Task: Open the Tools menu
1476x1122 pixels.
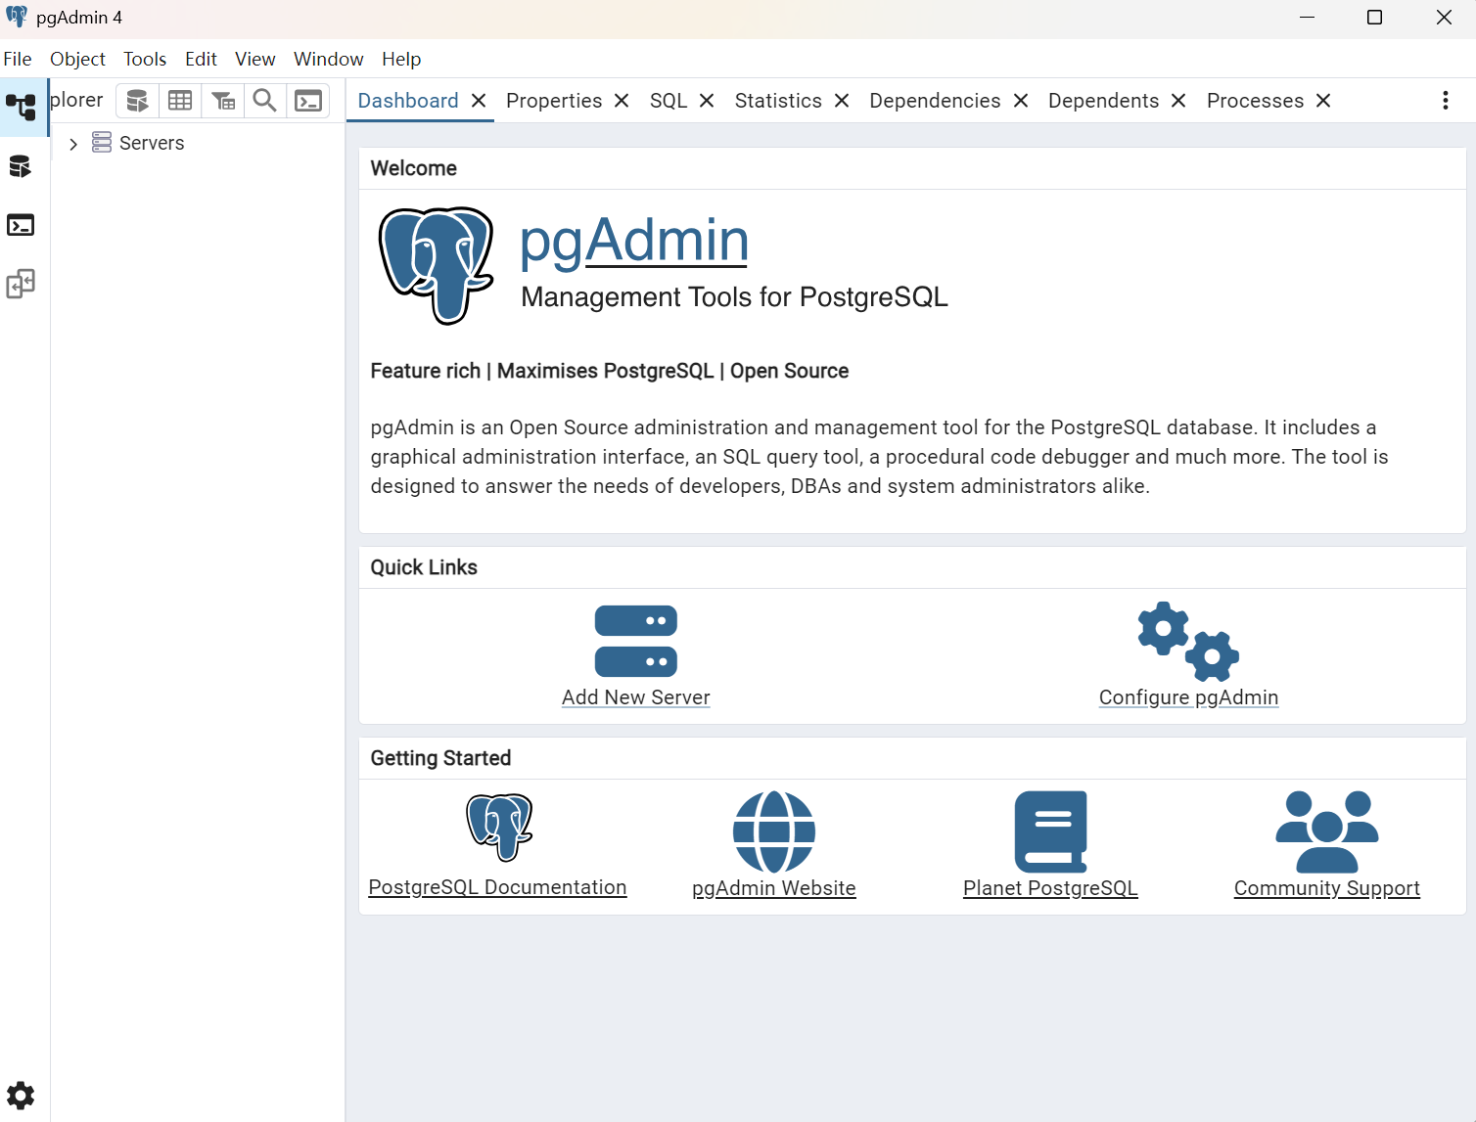Action: click(x=145, y=59)
